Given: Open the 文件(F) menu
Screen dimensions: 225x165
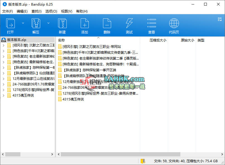Looking at the screenshot, I should [x=8, y=11].
